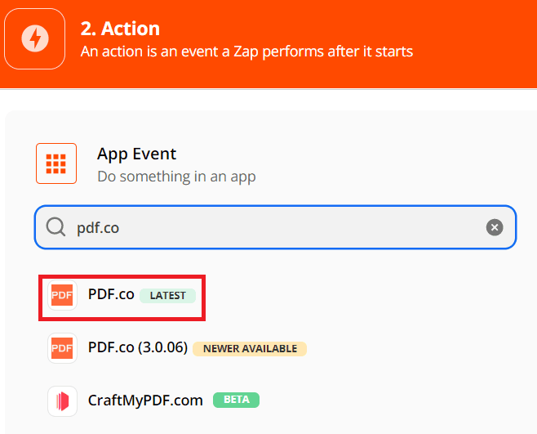
Task: Click the Action step description text
Action: 246,51
